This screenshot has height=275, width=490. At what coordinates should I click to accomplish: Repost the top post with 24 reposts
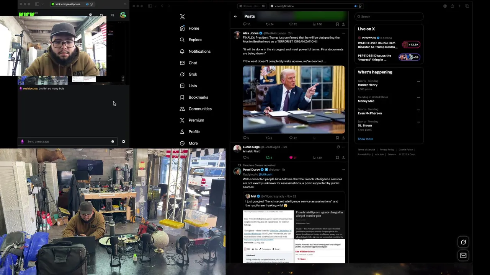click(x=269, y=24)
